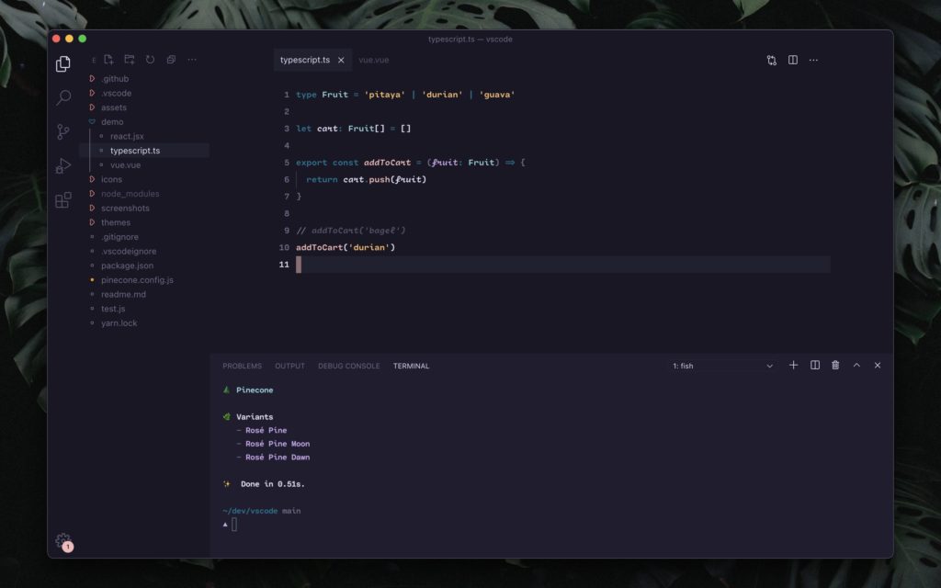Image resolution: width=941 pixels, height=588 pixels.
Task: Switch to the vue.vue editor tab
Action: (373, 60)
